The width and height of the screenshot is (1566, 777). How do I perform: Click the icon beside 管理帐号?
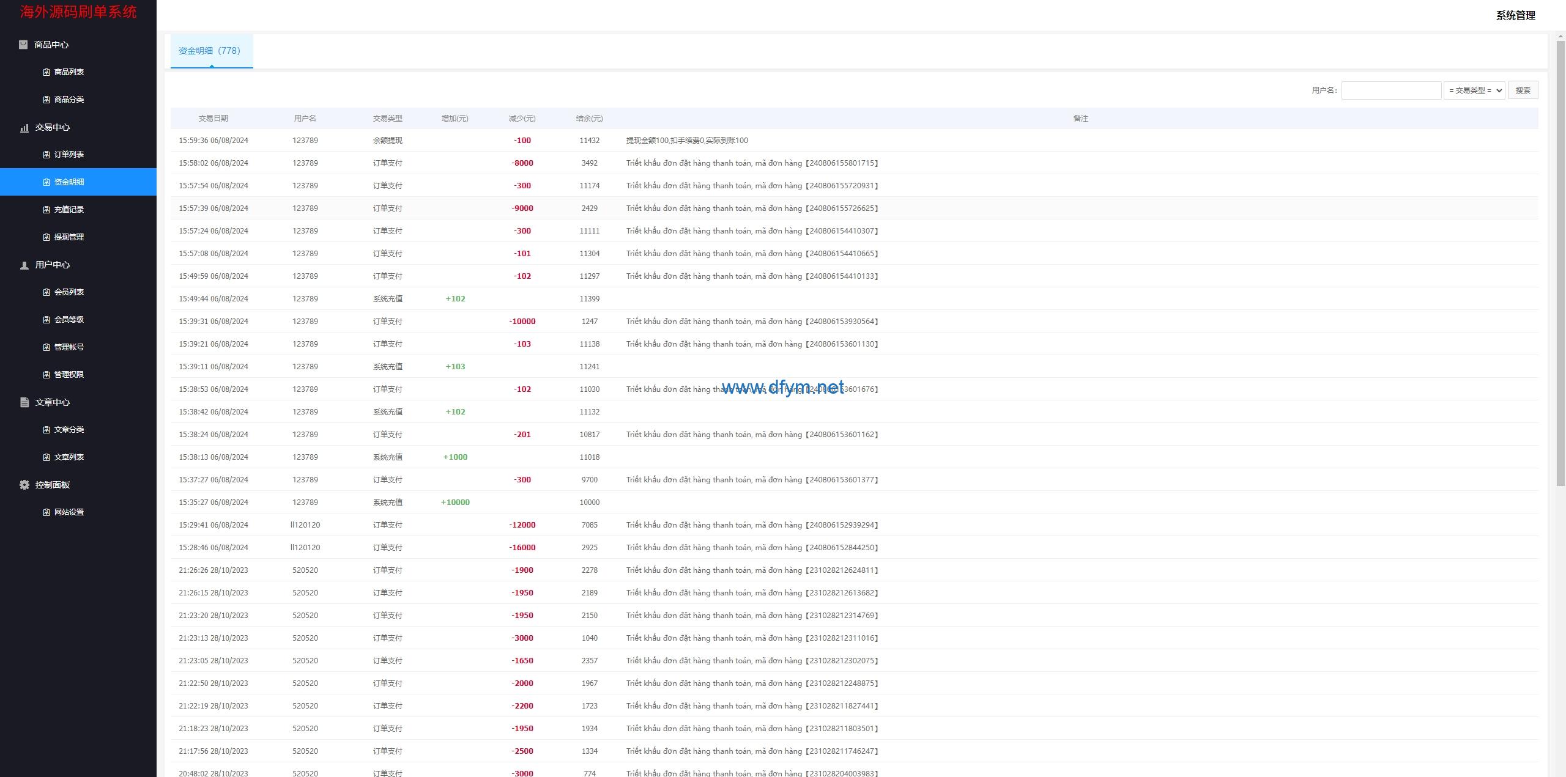coord(46,347)
